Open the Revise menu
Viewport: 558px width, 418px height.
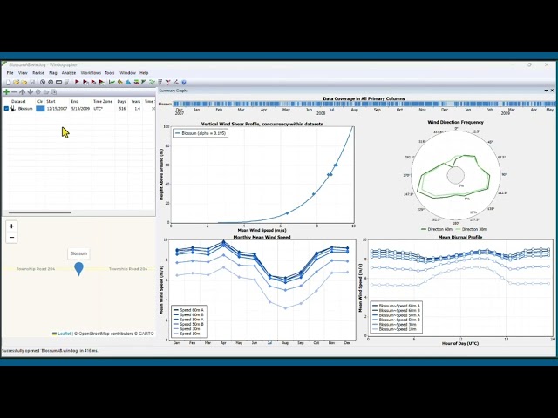[38, 73]
